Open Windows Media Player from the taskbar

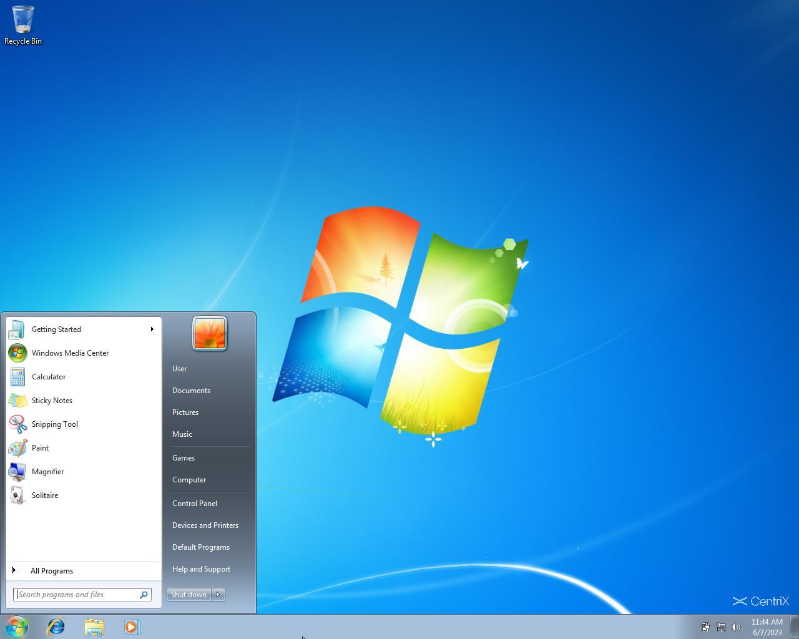[x=132, y=627]
